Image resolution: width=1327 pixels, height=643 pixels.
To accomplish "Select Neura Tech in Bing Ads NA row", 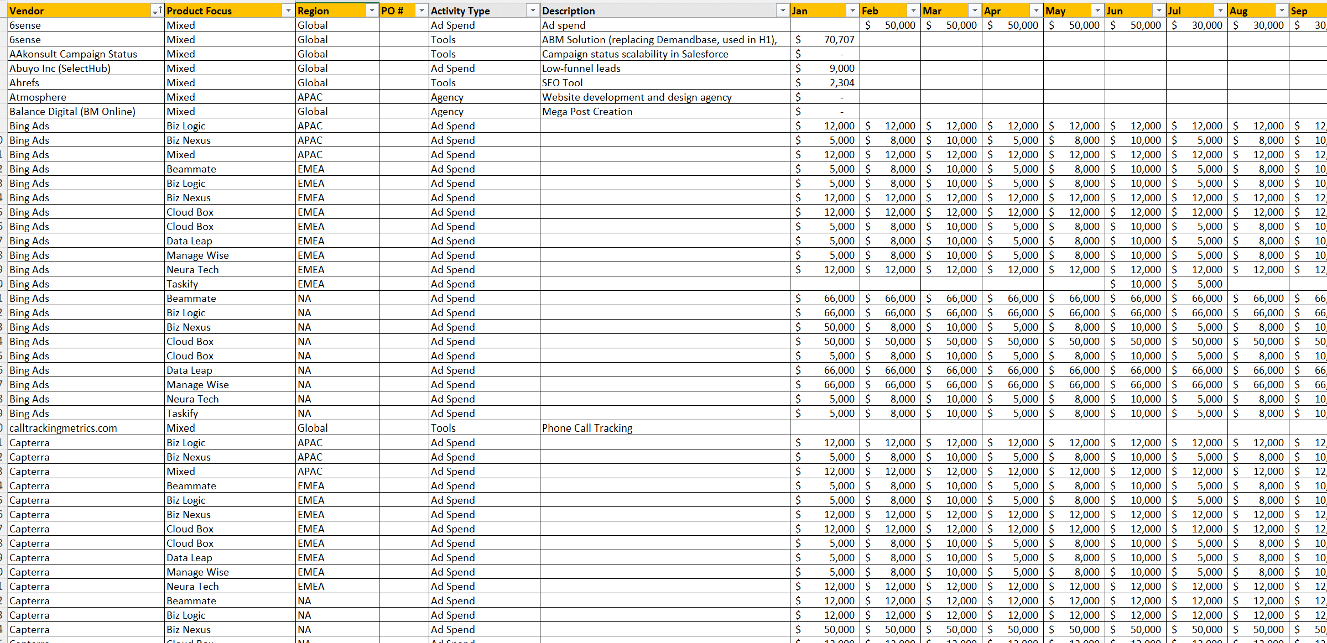I will pos(230,399).
